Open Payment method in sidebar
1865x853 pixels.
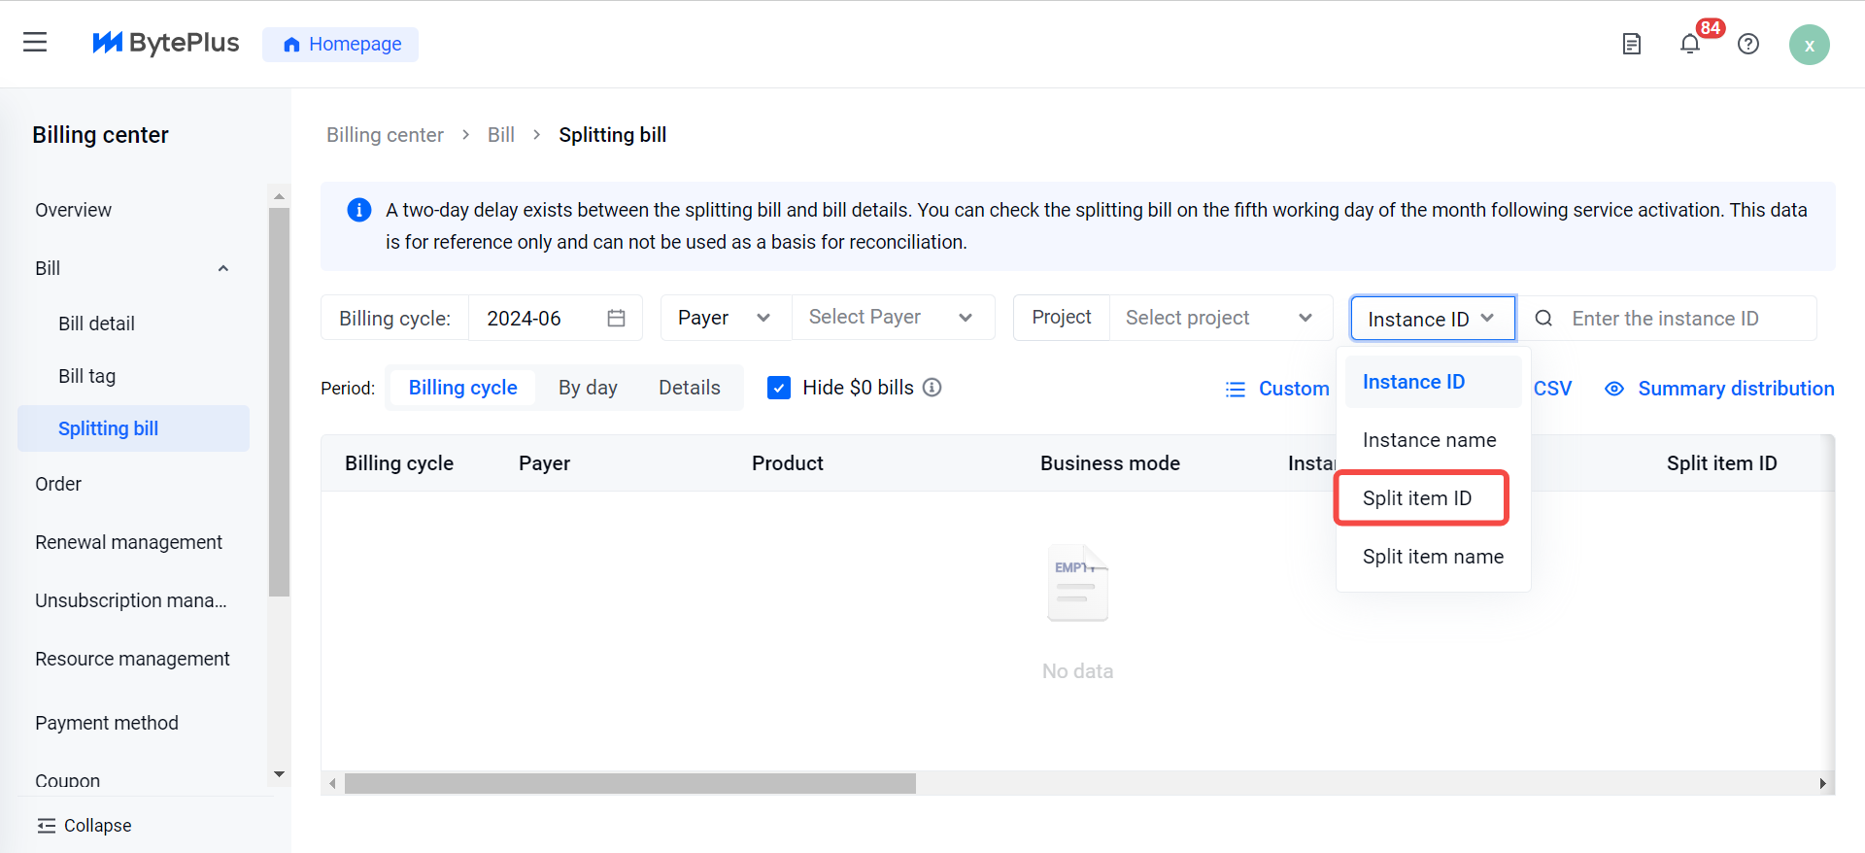(x=107, y=723)
